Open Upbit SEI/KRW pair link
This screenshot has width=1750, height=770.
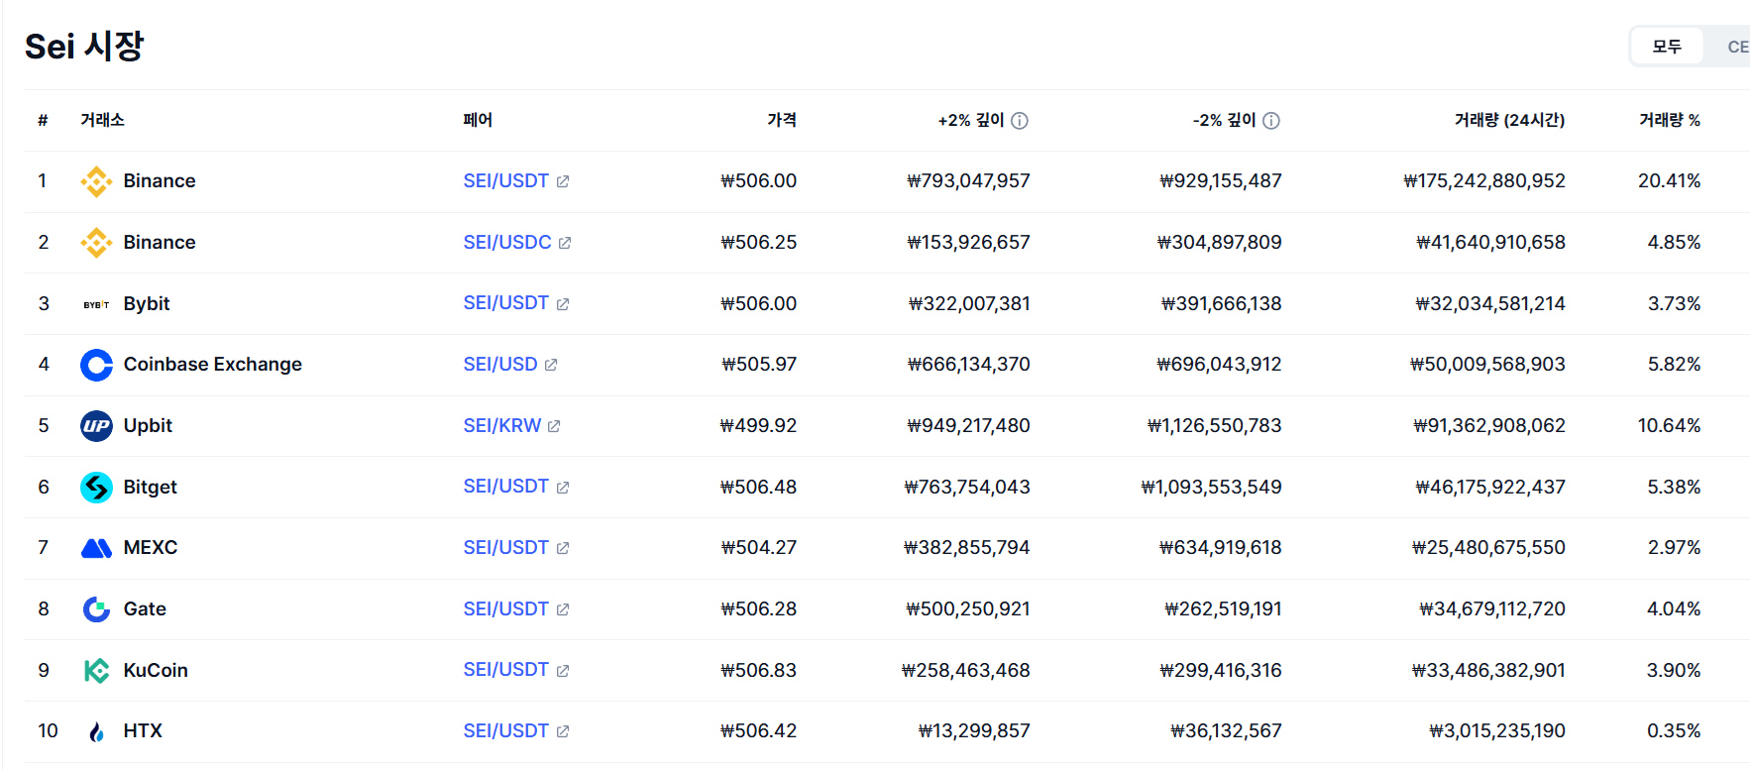pyautogui.click(x=502, y=425)
